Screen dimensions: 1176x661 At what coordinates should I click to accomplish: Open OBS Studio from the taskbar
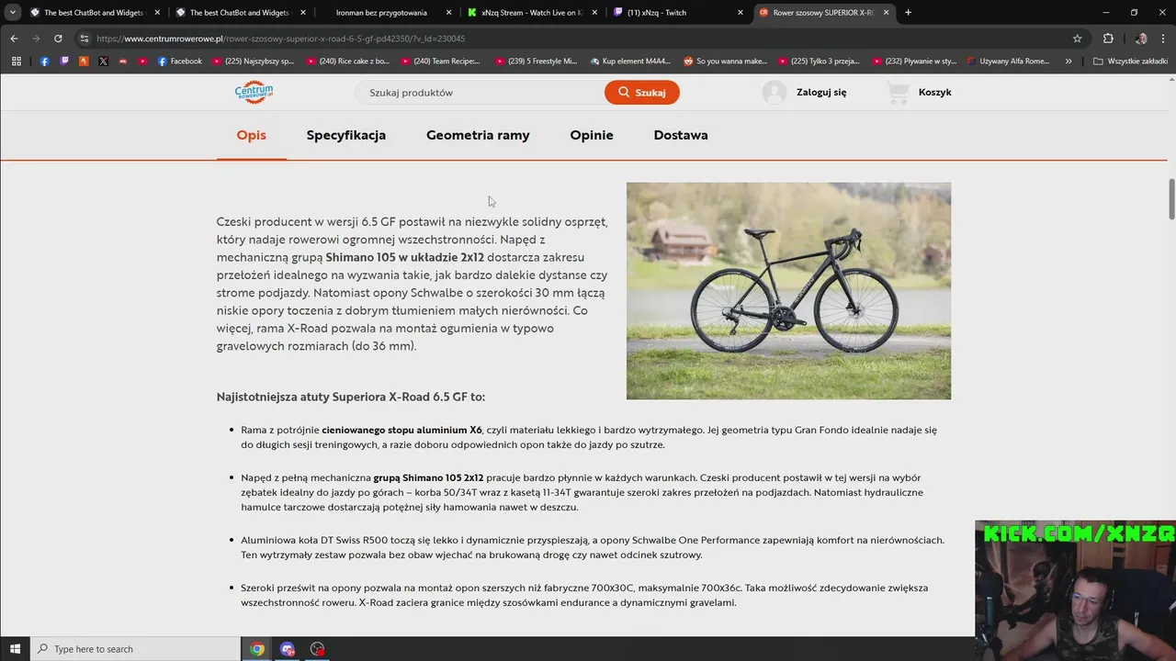[317, 649]
